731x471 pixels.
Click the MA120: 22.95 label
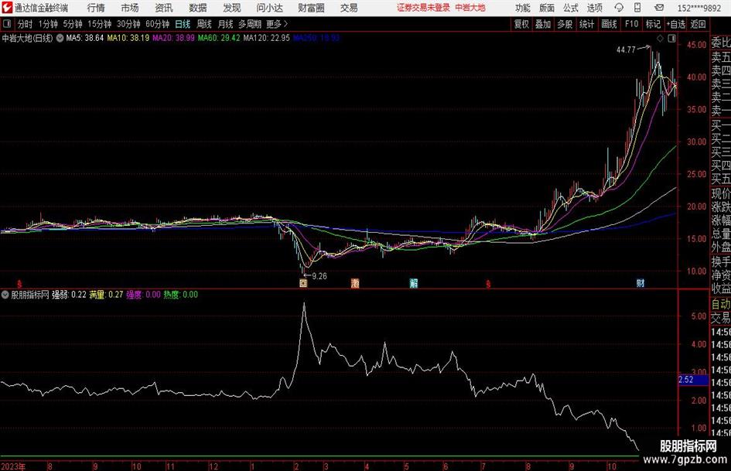pyautogui.click(x=266, y=38)
